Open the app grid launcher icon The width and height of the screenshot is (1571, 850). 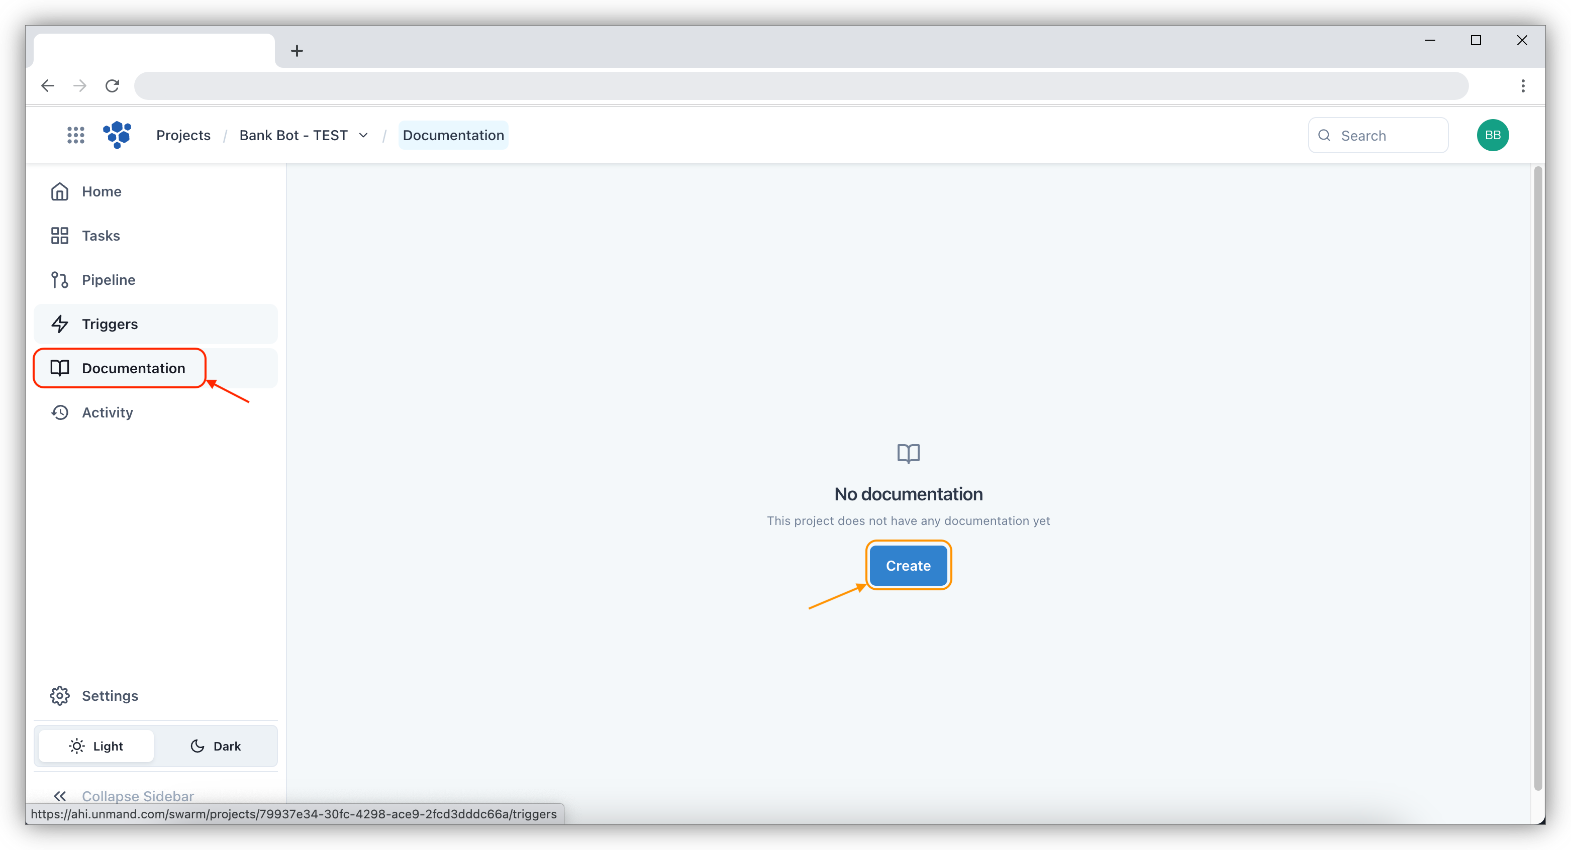[75, 135]
